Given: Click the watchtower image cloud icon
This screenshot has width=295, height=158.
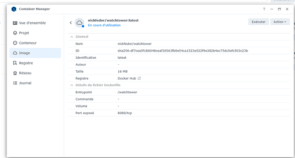Looking at the screenshot, I should 80,23.
